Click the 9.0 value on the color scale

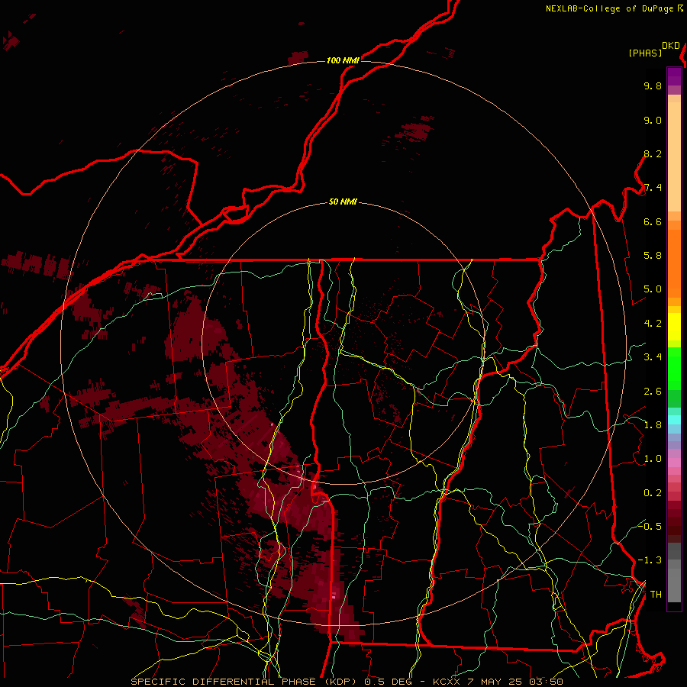coord(653,120)
